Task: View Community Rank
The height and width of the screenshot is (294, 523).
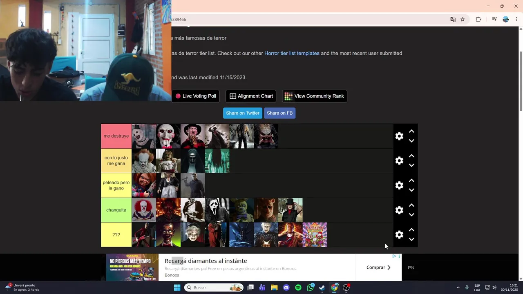Action: (315, 96)
